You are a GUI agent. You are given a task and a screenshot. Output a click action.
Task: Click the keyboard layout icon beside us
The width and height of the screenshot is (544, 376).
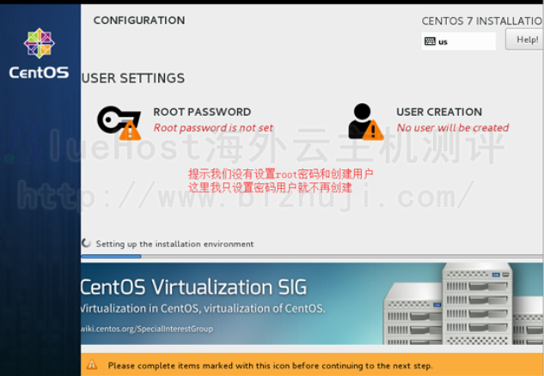pos(430,41)
